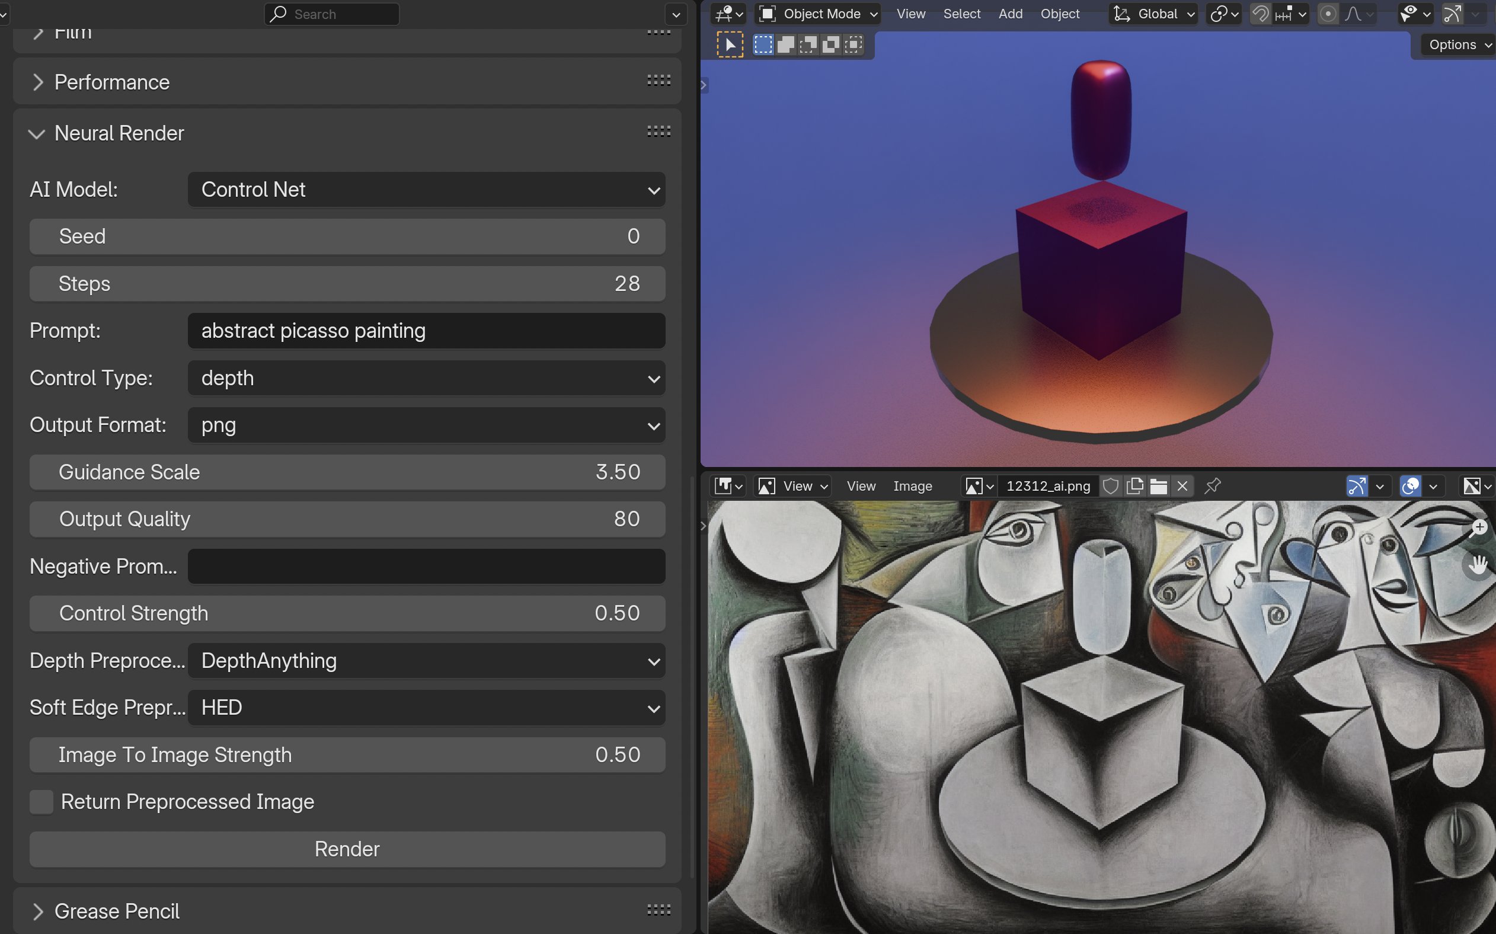Click the zoom magnifier icon in image editor
This screenshot has width=1496, height=934.
point(1478,528)
